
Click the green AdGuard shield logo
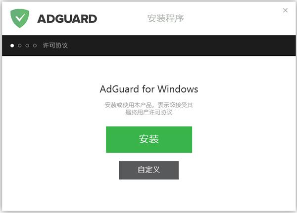click(x=20, y=18)
